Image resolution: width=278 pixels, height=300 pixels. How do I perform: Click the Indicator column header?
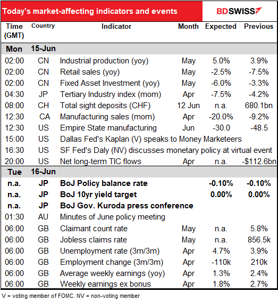(116, 27)
